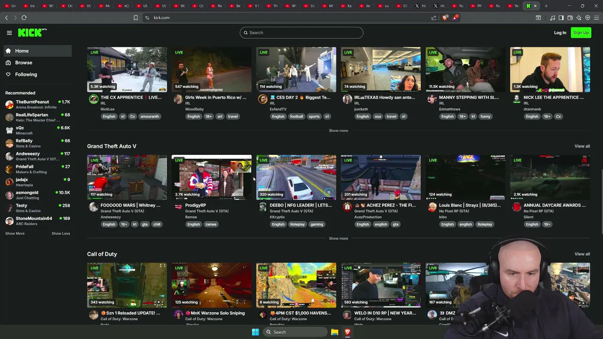The height and width of the screenshot is (339, 603).
Task: Open a new browser tab
Action: 546,6
